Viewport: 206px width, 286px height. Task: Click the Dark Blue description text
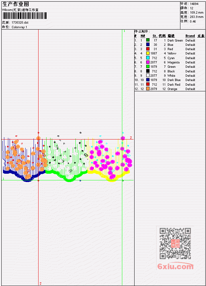pos(174,80)
